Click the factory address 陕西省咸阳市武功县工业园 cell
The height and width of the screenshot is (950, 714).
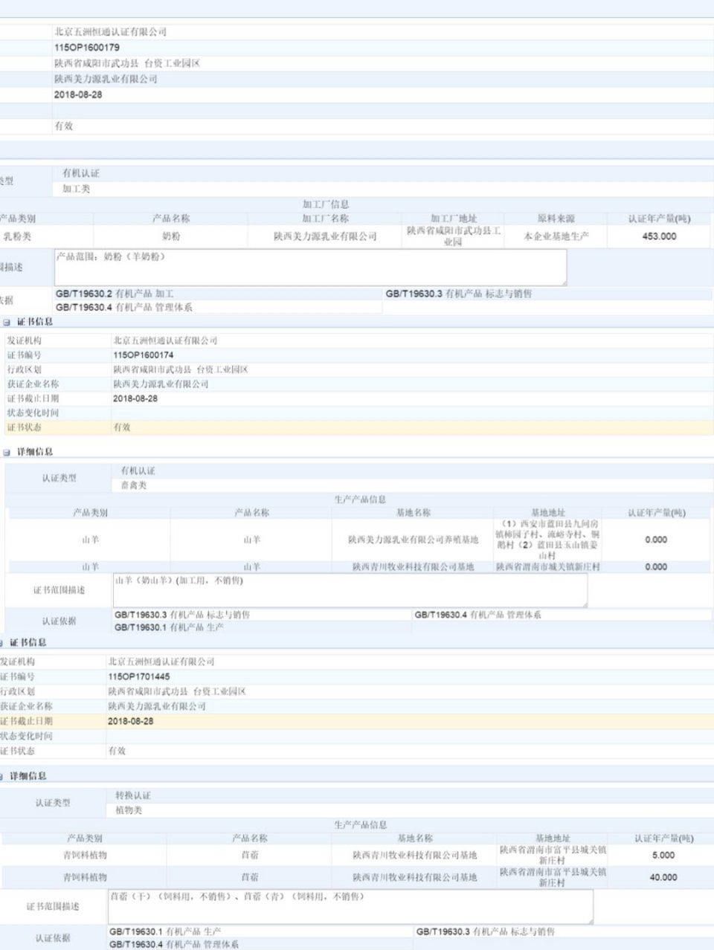454,236
